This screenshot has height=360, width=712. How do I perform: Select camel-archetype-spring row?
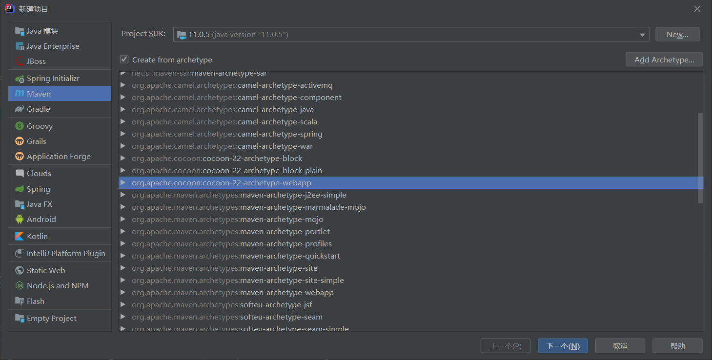click(x=411, y=134)
